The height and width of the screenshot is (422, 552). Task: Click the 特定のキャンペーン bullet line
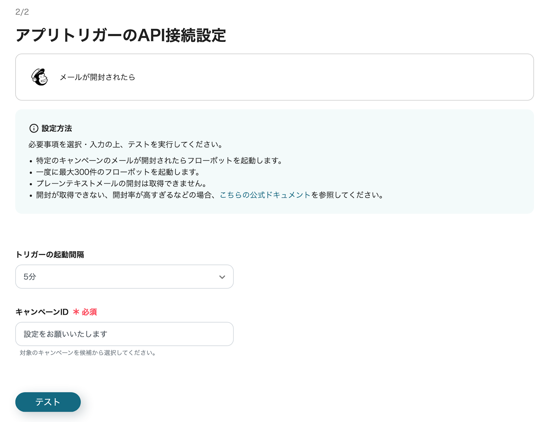coord(159,161)
